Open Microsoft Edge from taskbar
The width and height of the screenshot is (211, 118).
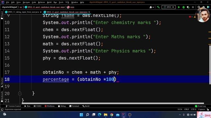(x=100, y=115)
